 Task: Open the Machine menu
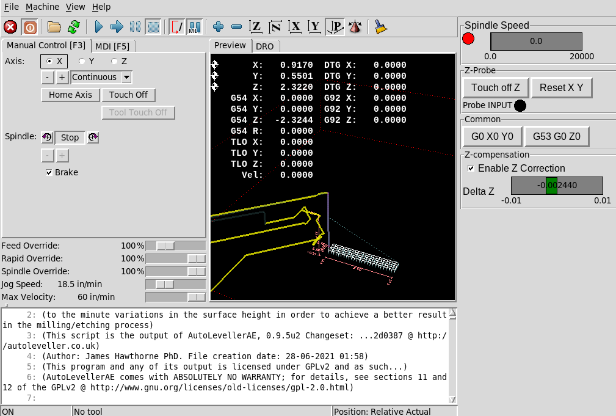coord(42,7)
